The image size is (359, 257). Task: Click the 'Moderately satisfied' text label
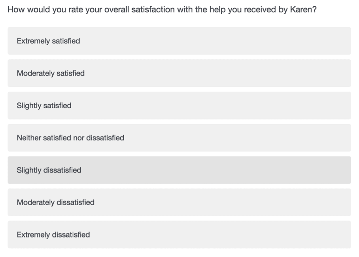(51, 73)
